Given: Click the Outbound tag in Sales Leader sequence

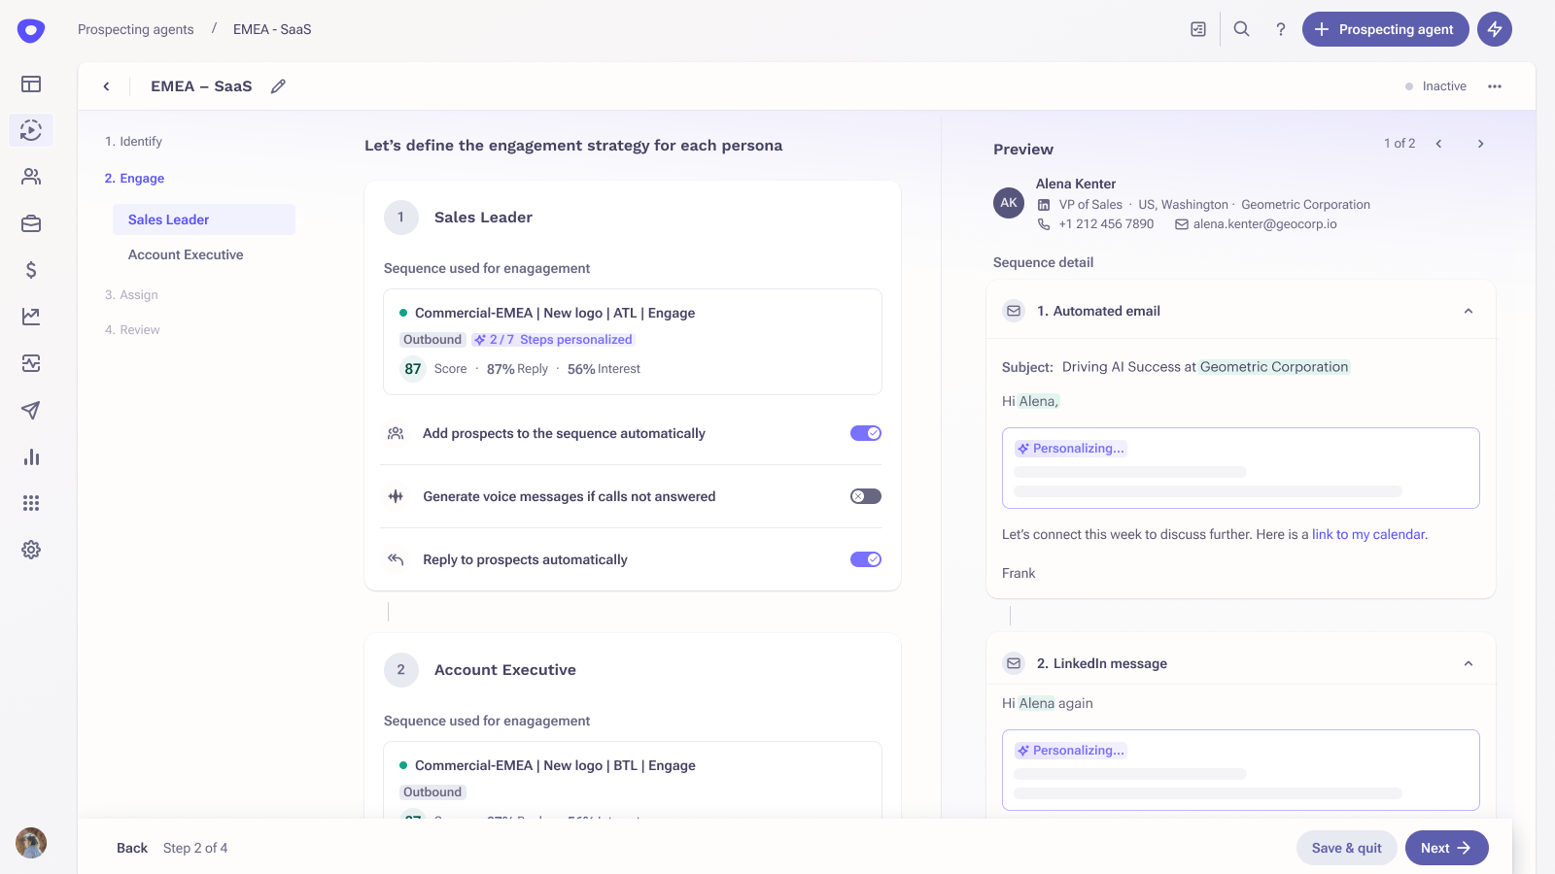Looking at the screenshot, I should (432, 340).
